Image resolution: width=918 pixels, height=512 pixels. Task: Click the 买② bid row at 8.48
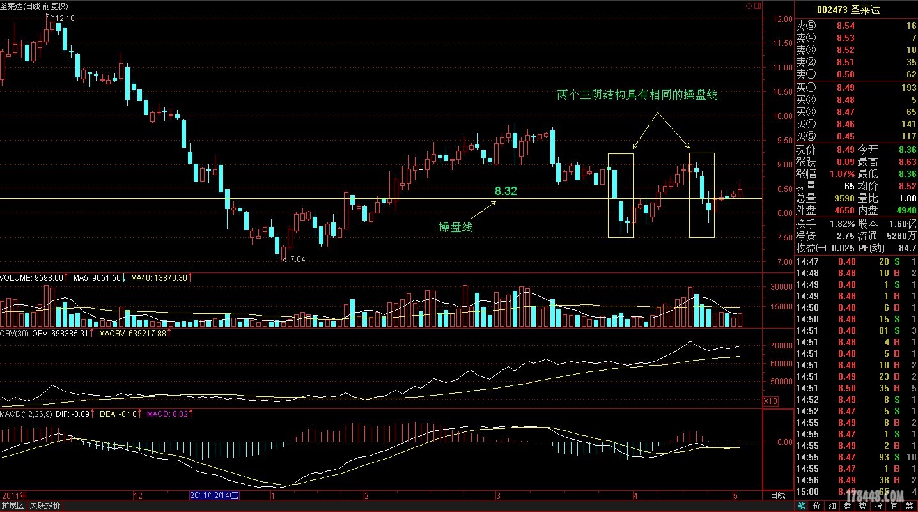click(x=856, y=100)
